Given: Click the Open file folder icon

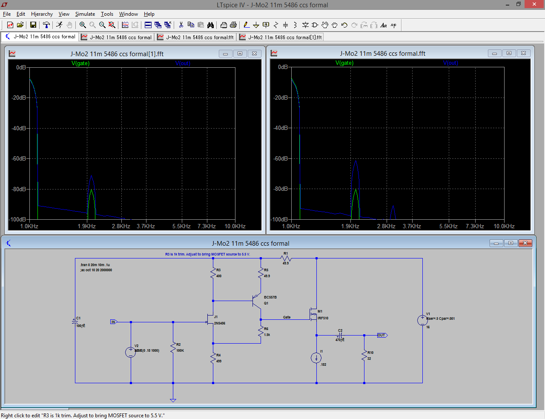Looking at the screenshot, I should [20, 25].
